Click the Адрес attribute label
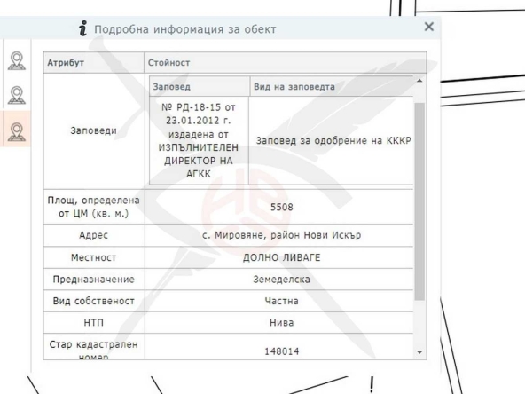Viewport: 525px width, 394px height. pyautogui.click(x=93, y=235)
